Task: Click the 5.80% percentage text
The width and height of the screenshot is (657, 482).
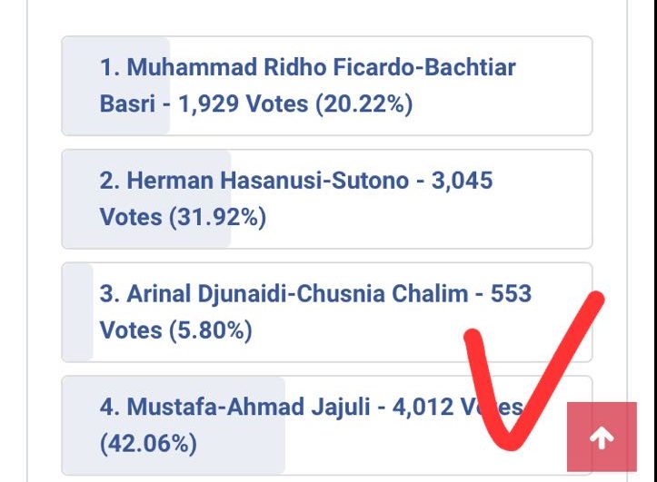Action: click(210, 331)
